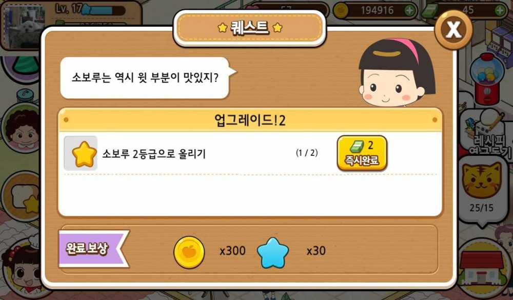513x300 pixels.
Task: Tap the bread with star icon on left
Action: [21, 196]
